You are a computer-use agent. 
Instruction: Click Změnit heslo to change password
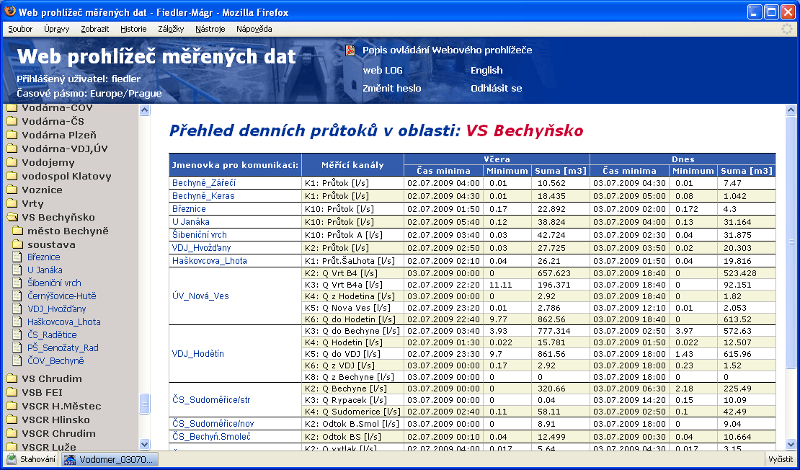(392, 88)
